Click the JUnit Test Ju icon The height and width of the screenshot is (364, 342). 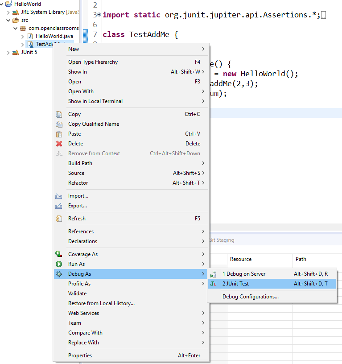tap(214, 284)
